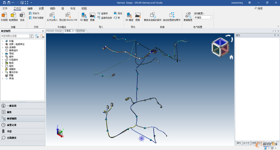Select the 布线 ribbon tab

[73, 8]
